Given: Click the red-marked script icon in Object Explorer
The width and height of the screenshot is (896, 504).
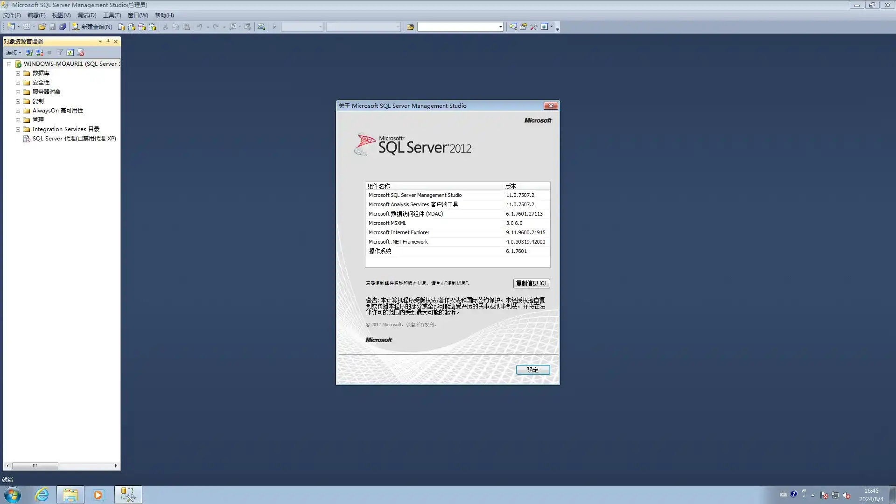Looking at the screenshot, I should click(81, 53).
